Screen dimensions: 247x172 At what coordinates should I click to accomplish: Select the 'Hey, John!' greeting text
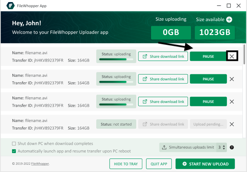pos(27,23)
